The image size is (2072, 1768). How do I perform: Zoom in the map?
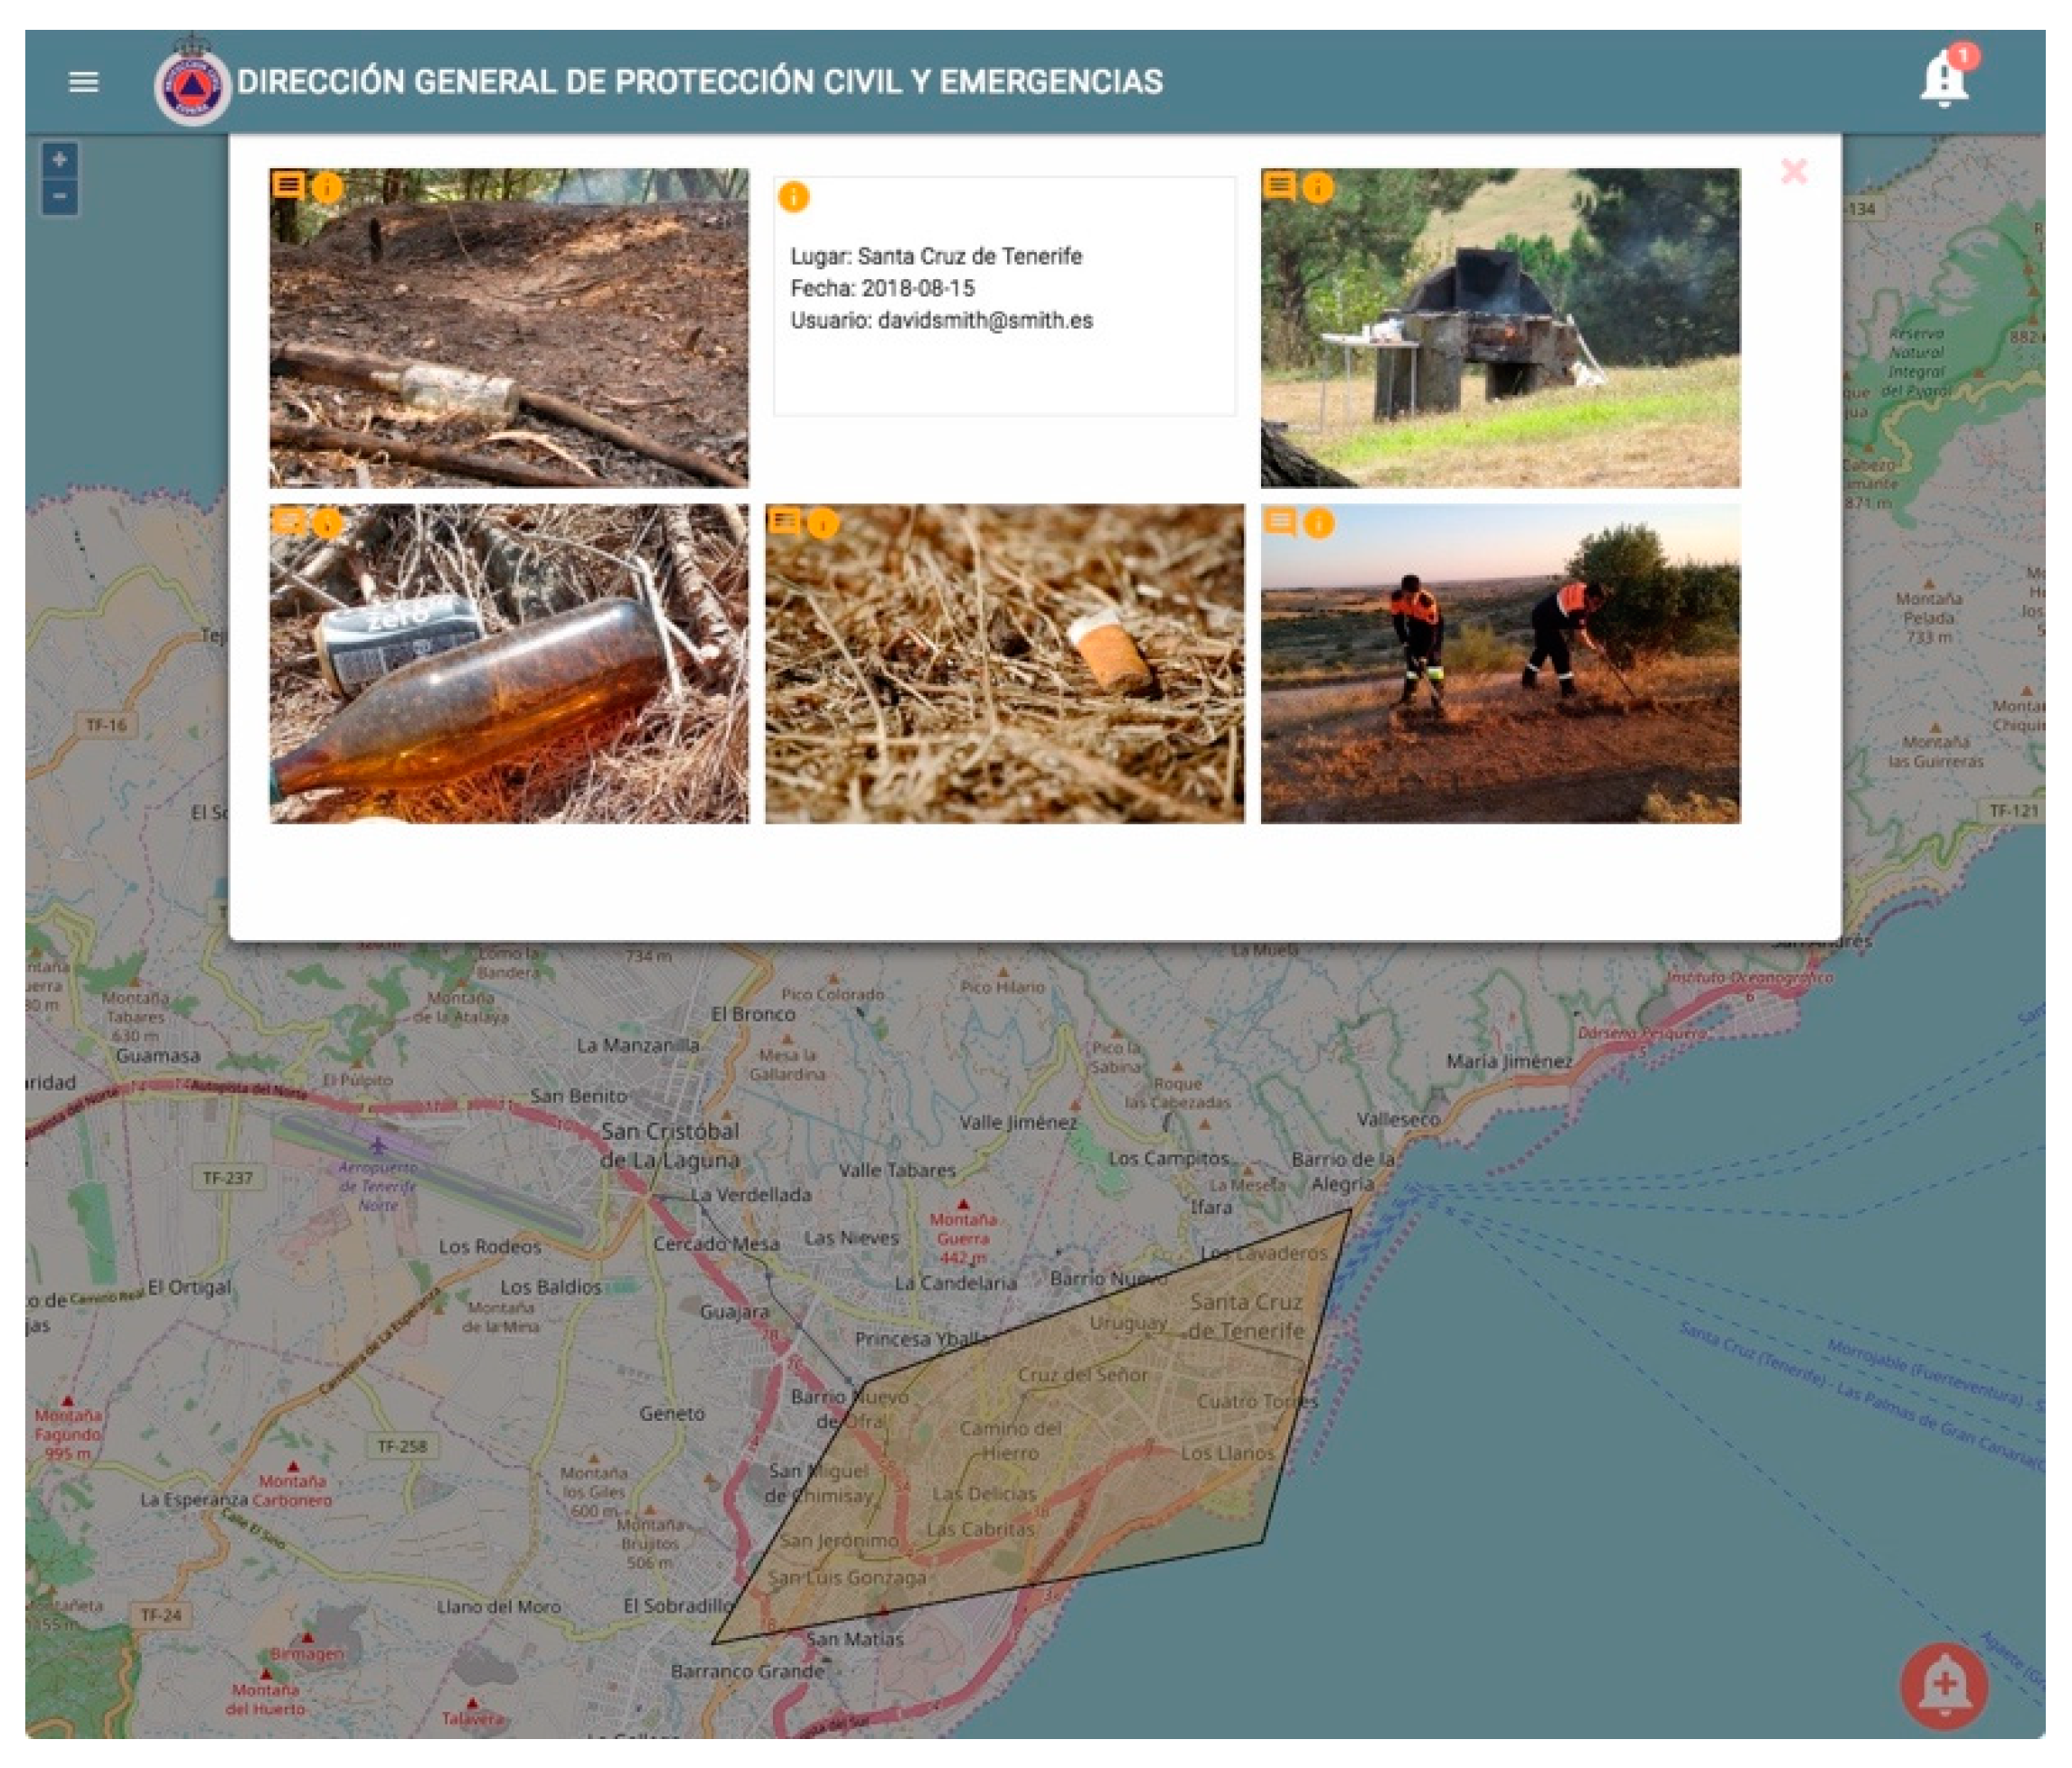[59, 160]
